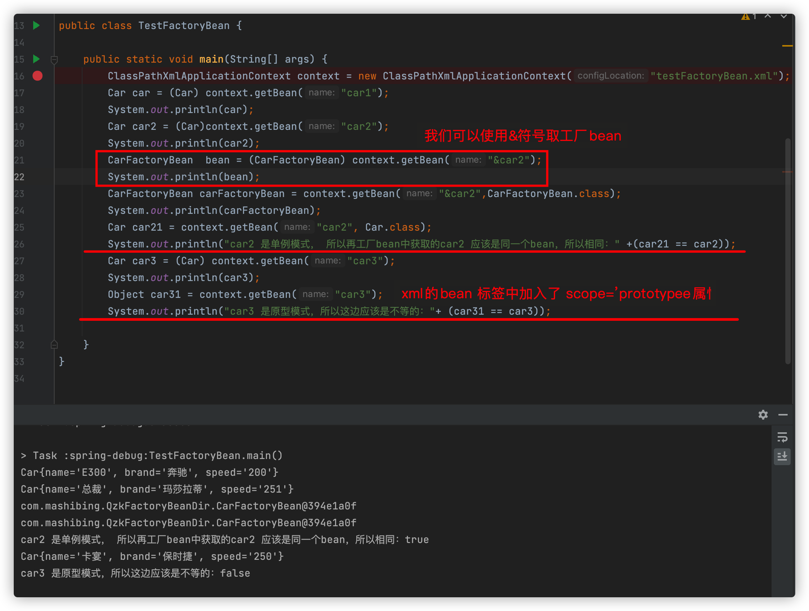Screen dimensions: 809x611
Task: Open run panel settings gear
Action: pyautogui.click(x=763, y=415)
